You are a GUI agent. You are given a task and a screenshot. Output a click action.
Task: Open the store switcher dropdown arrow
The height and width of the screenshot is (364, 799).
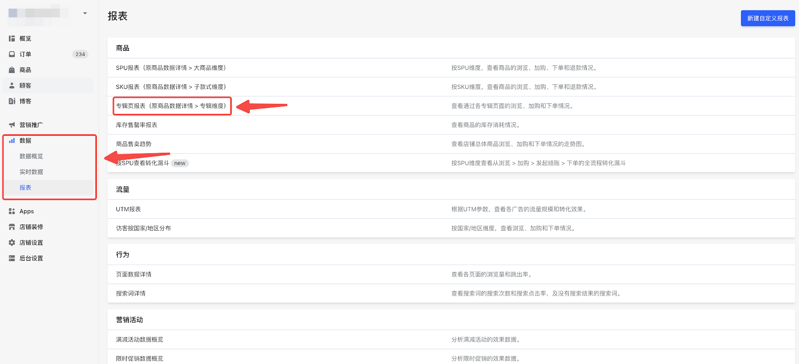(x=85, y=13)
